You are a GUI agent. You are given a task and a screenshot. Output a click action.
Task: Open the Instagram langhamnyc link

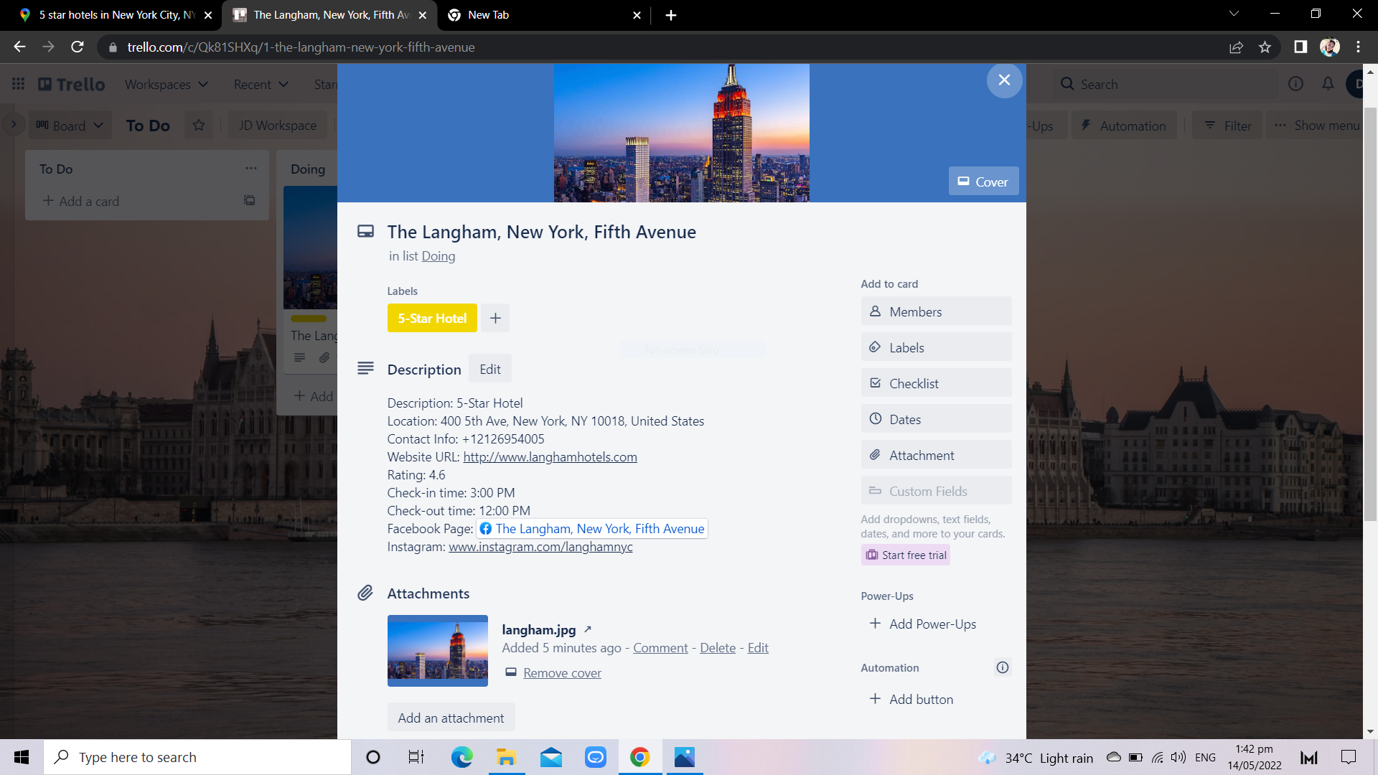540,547
